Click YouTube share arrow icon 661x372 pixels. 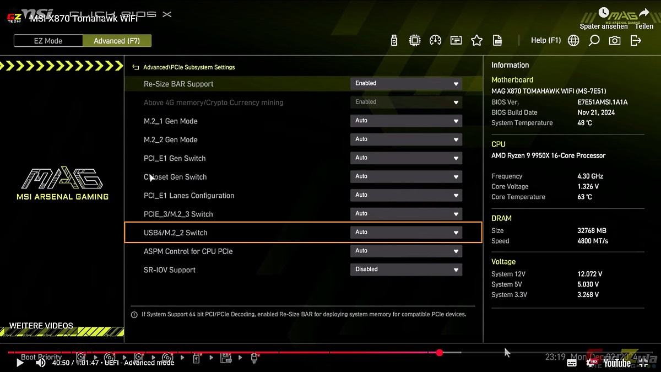tap(644, 13)
